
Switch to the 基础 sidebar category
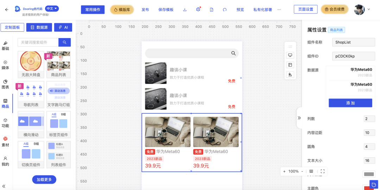[5, 45]
